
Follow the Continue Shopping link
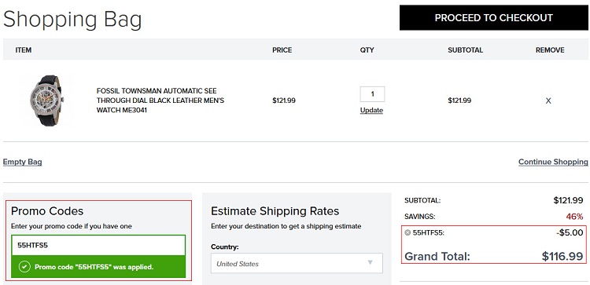point(553,162)
